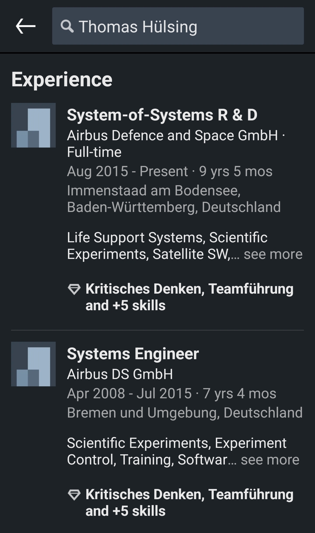
Task: Open the Airbus Defence and Space company logo
Action: coord(33,125)
